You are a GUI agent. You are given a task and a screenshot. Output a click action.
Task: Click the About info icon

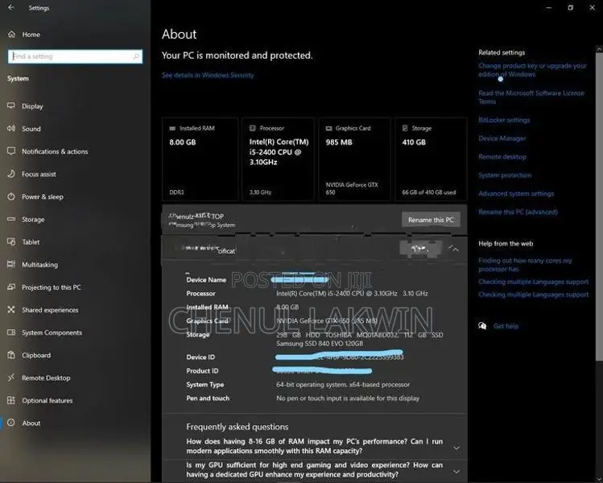point(11,423)
